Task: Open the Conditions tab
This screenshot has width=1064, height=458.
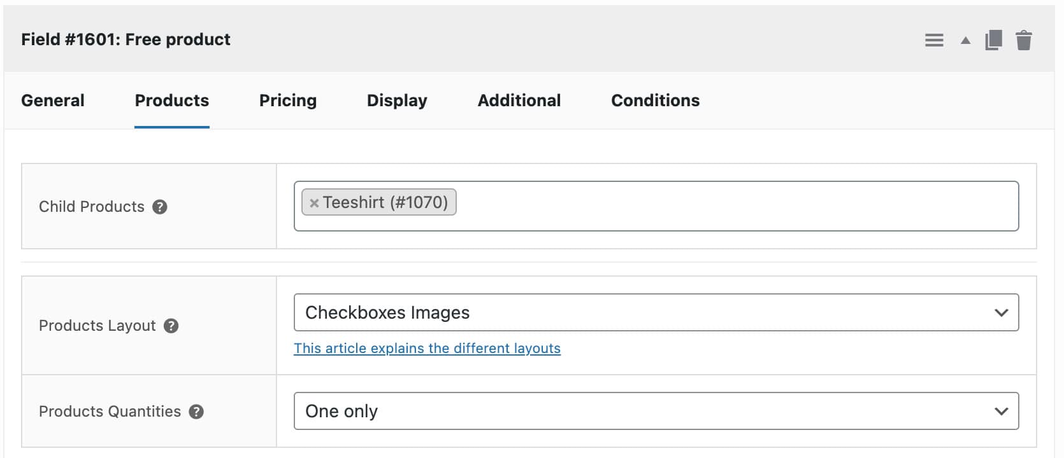Action: click(x=655, y=100)
